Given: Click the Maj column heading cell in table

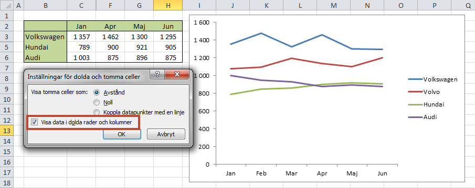Looking at the screenshot, I should click(x=139, y=26).
